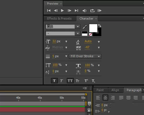Click the composition marker bin icon
The width and height of the screenshot is (144, 115).
89,104
